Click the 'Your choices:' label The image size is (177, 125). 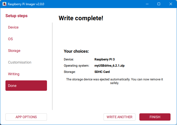tap(76, 51)
